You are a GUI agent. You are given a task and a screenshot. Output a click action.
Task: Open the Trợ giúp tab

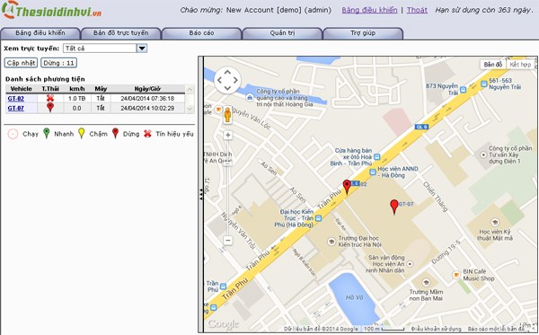pos(363,33)
